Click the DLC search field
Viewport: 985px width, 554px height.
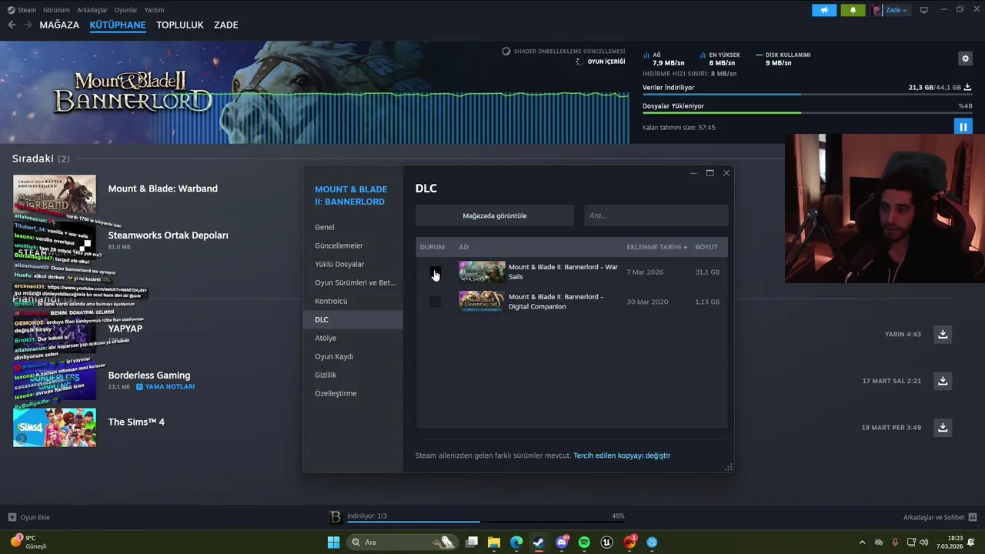coord(656,215)
